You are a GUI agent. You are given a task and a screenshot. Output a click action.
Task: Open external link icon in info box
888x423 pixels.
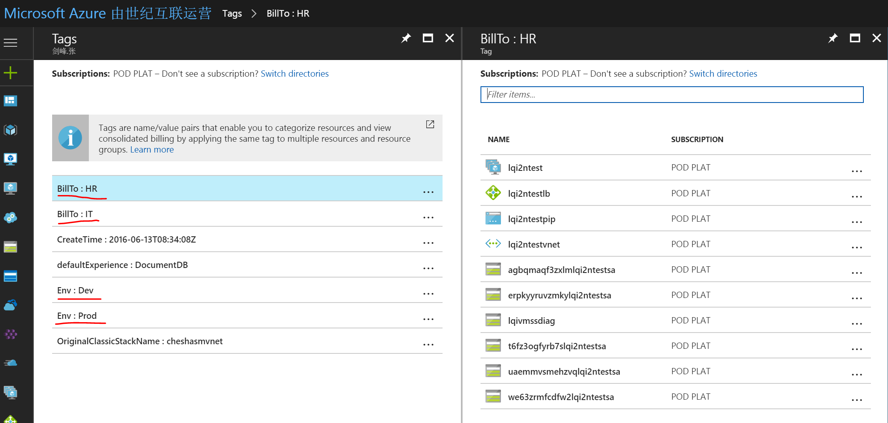point(430,124)
